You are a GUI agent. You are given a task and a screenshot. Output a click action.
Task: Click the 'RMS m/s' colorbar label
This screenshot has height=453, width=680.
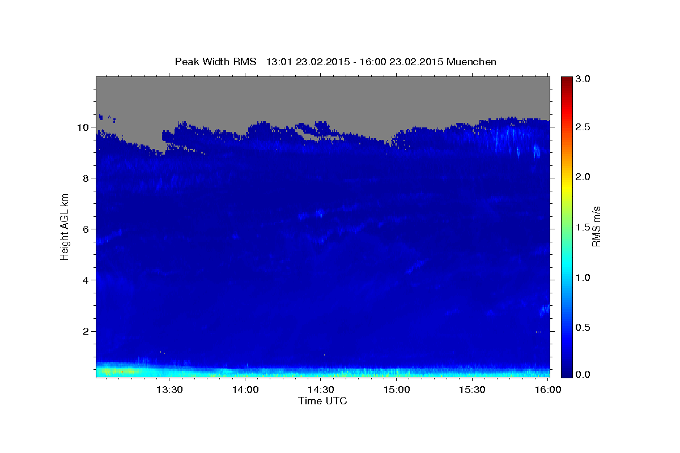coord(596,226)
